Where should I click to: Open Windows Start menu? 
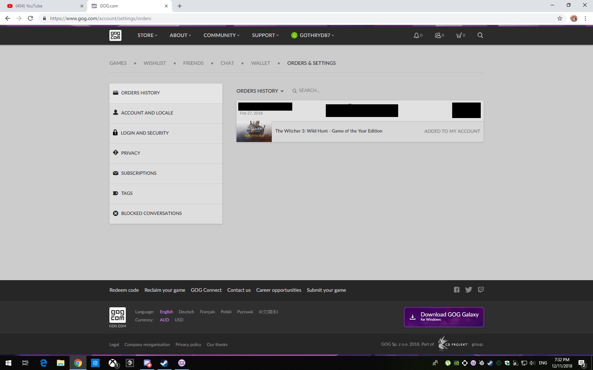(8, 363)
